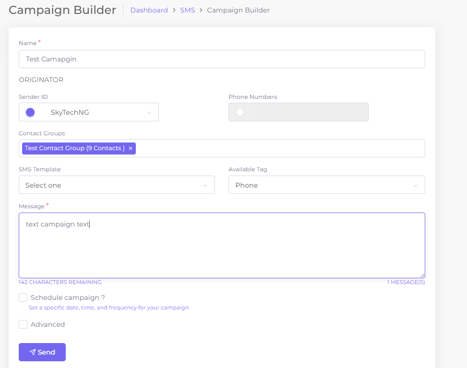Open SMS breadcrumb link

click(187, 10)
